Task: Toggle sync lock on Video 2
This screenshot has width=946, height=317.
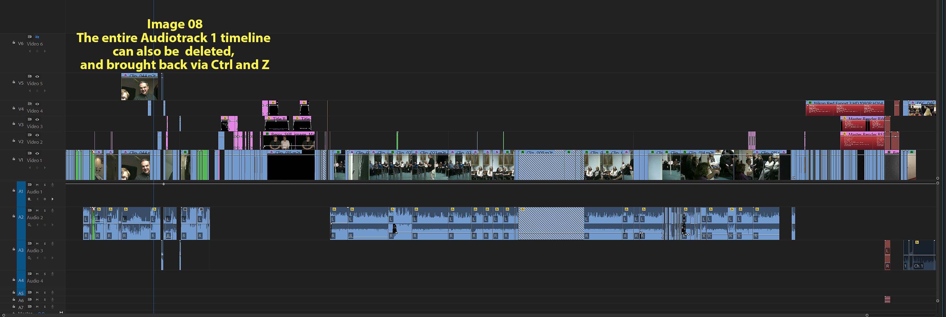Action: coord(30,135)
